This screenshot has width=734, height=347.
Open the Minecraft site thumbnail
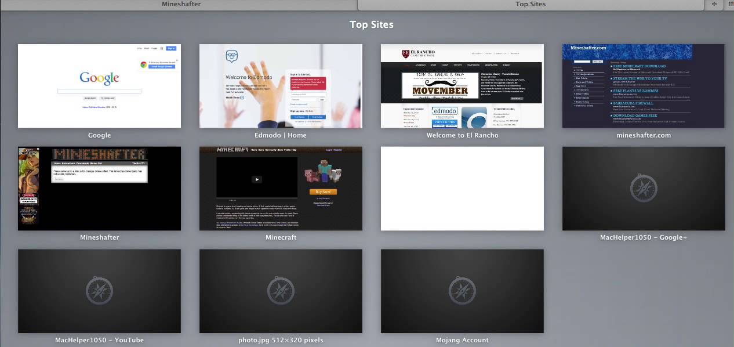pos(281,189)
